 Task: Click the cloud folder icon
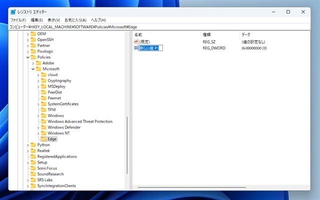point(43,74)
